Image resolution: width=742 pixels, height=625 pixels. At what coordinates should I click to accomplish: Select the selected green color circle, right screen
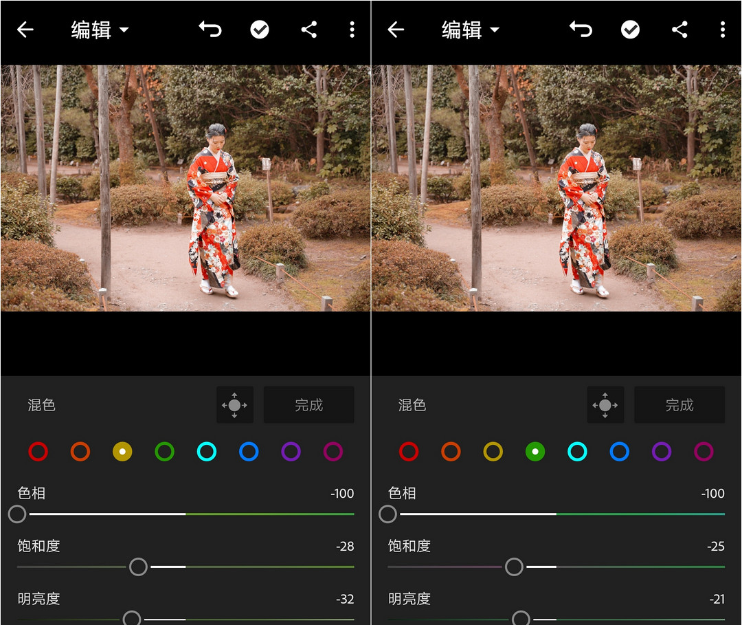(535, 452)
